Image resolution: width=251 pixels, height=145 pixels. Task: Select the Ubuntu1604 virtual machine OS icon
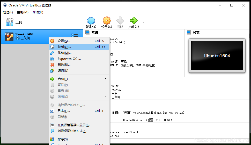coord(9,37)
